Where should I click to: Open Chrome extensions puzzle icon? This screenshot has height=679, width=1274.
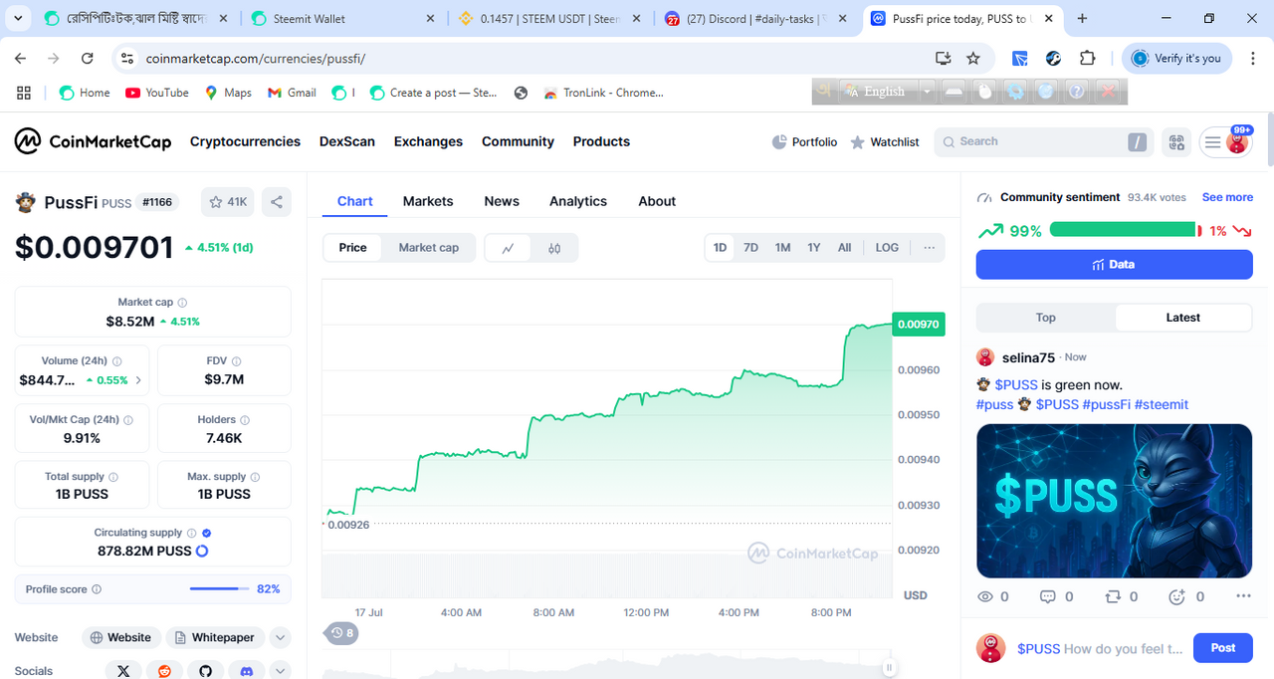1087,59
